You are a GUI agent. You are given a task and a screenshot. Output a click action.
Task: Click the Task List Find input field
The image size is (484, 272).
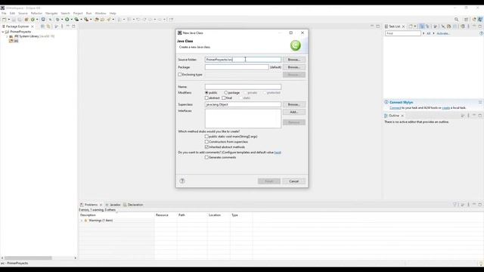tap(403, 33)
